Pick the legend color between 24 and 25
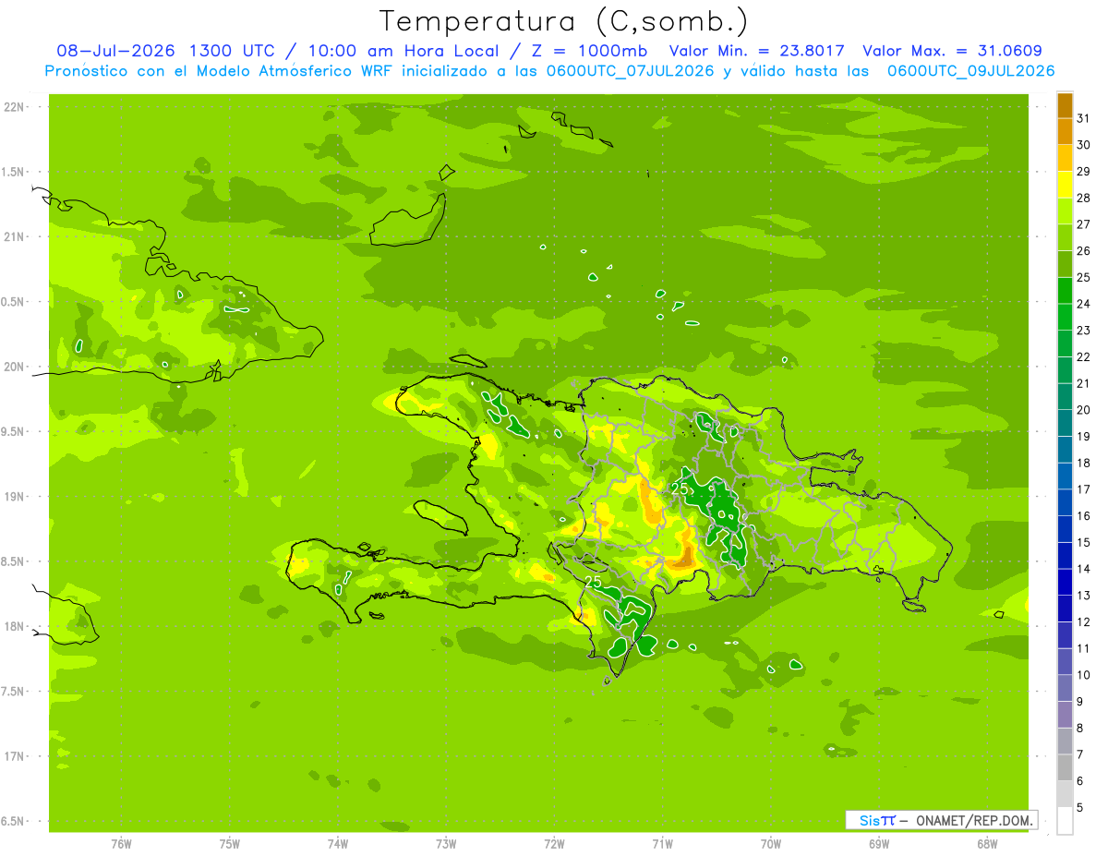The width and height of the screenshot is (1108, 856). (1065, 290)
